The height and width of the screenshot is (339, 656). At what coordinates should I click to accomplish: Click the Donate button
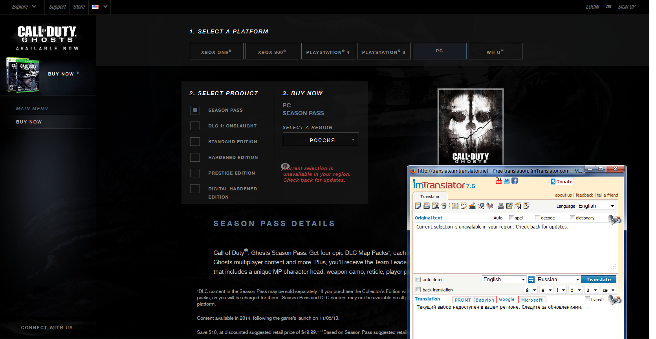[561, 181]
